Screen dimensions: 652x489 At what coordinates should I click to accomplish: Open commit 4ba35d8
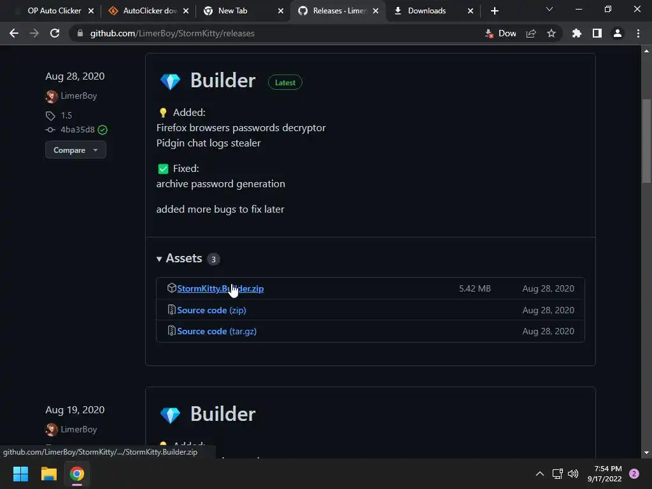coord(77,130)
